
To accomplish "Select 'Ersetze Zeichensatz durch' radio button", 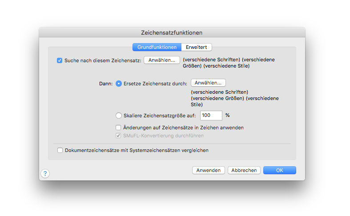I will [119, 84].
